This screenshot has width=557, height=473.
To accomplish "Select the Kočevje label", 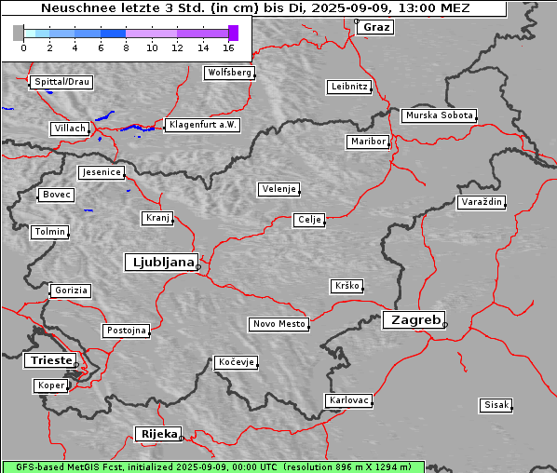I will coord(236,362).
